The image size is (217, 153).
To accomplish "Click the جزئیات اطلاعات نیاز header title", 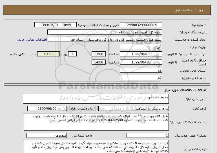I will [189, 10].
